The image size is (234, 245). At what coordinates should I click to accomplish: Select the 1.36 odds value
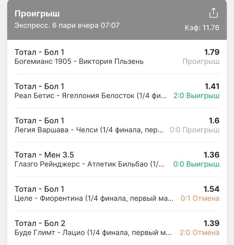[x=212, y=155]
